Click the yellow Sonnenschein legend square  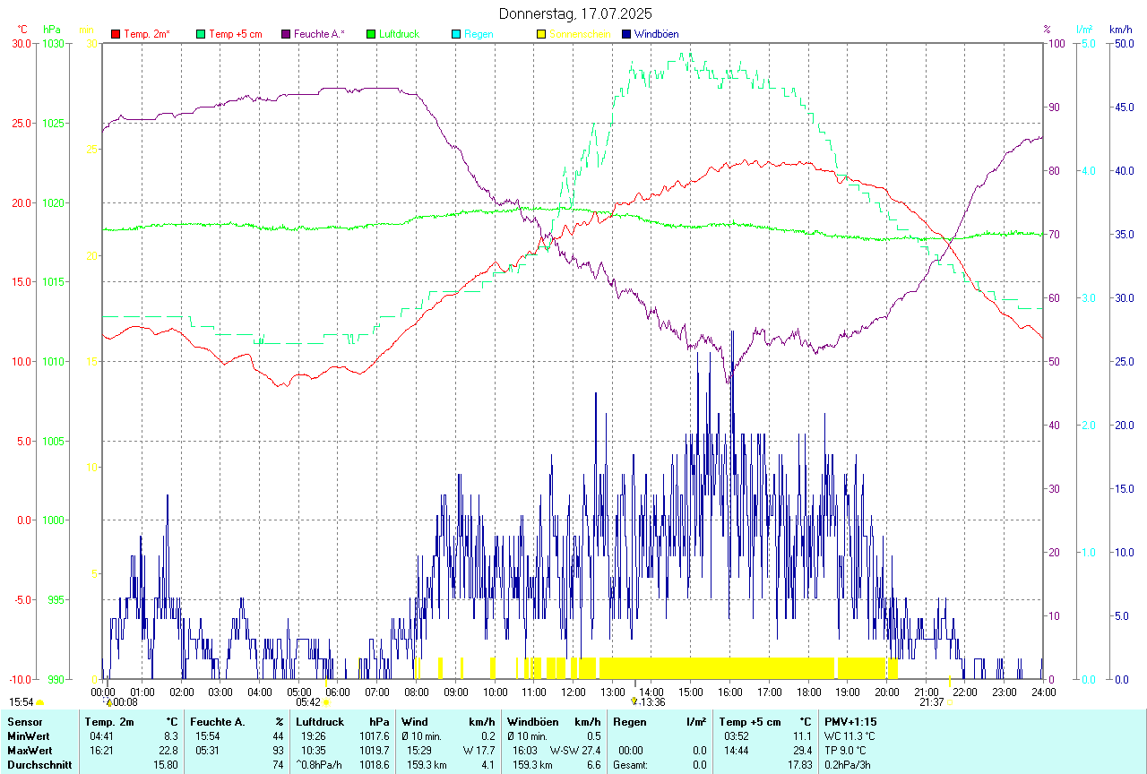click(541, 34)
